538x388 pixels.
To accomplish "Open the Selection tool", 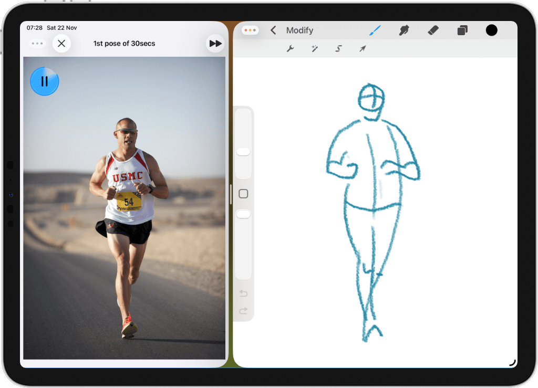I will [x=338, y=48].
